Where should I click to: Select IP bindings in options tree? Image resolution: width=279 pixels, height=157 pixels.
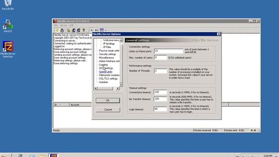(x=109, y=44)
